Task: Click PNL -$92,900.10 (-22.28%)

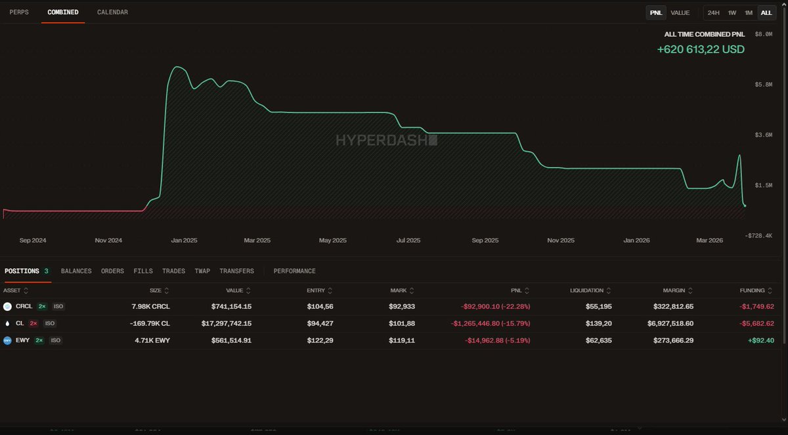Action: [x=494, y=306]
